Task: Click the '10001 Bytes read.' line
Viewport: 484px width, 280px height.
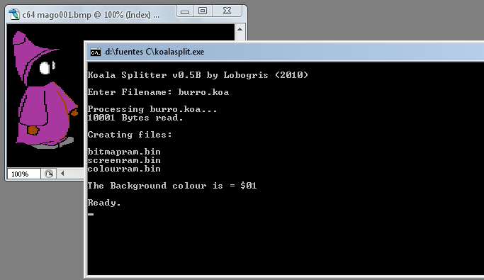Action: (x=135, y=118)
